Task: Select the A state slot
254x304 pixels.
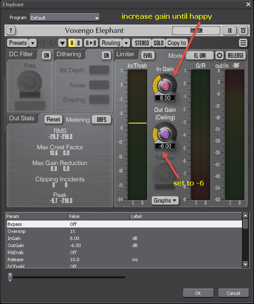Action: [72, 43]
